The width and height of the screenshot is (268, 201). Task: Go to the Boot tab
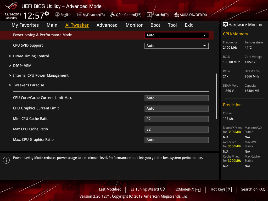point(155,25)
